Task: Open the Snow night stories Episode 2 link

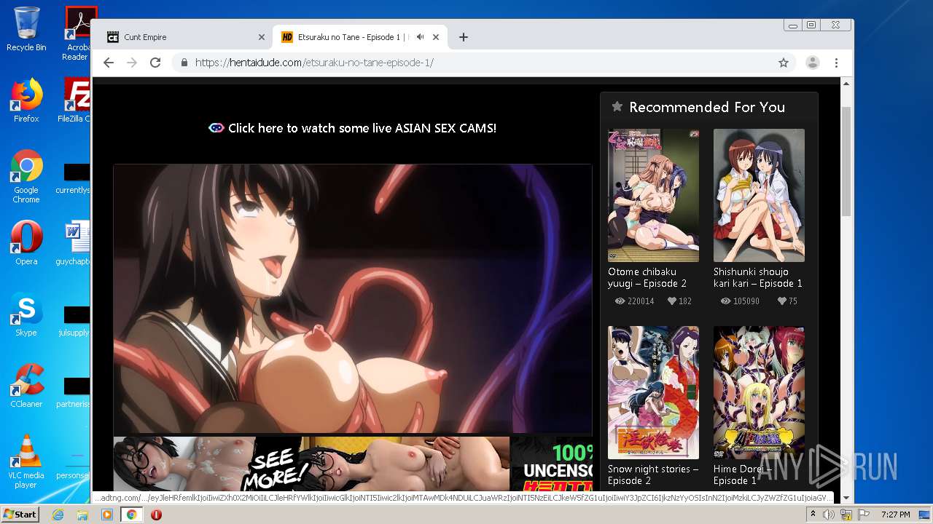Action: coord(653,475)
